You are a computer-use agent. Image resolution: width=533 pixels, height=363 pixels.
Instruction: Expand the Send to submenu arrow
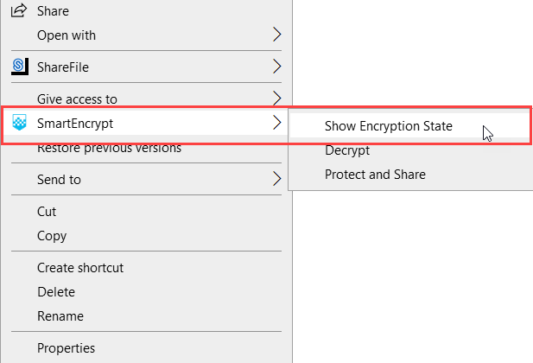[x=276, y=179]
